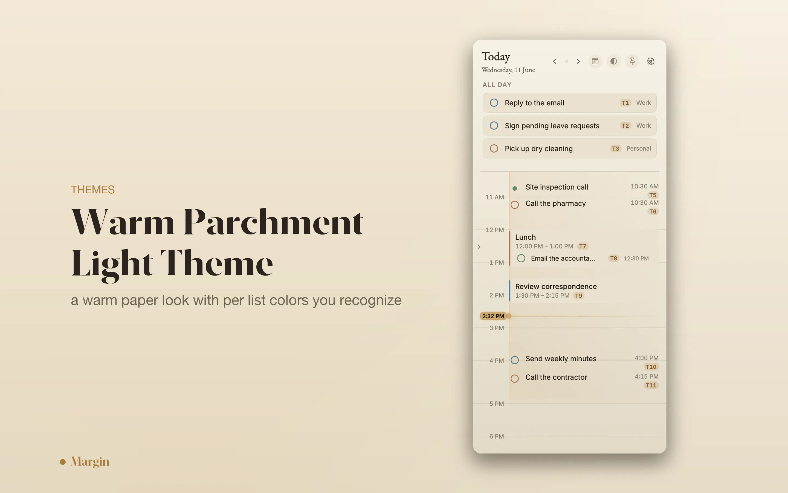Open the 'Review correspondence' event

click(x=584, y=291)
